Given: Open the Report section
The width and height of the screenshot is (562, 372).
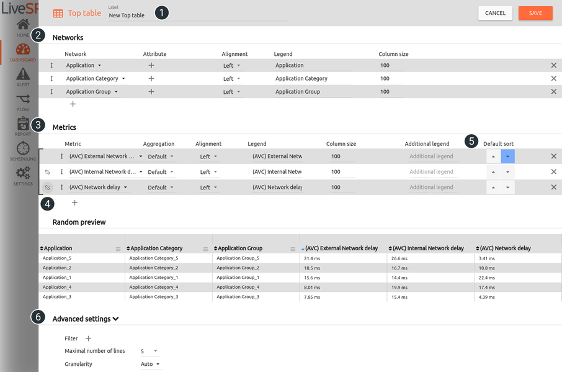Looking at the screenshot, I should [x=23, y=127].
